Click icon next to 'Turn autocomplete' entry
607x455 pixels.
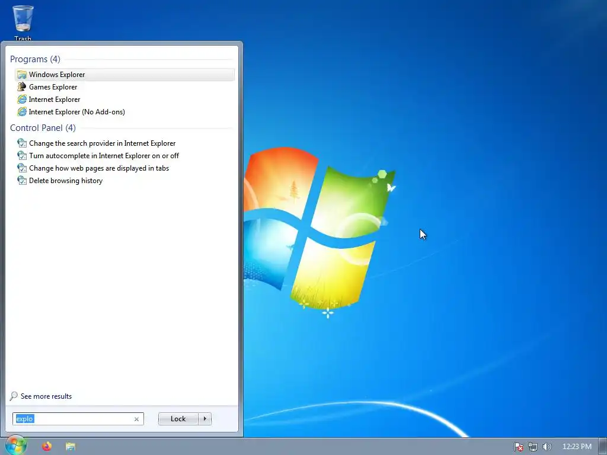coord(22,156)
